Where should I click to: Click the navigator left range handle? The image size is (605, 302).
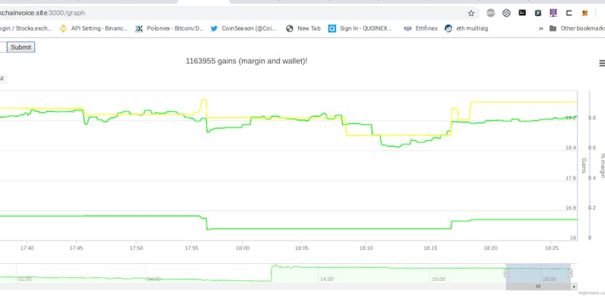point(506,273)
